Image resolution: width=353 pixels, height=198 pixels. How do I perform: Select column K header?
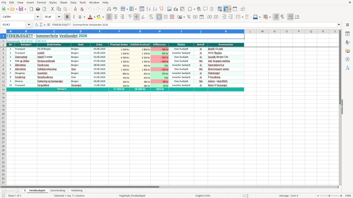(226, 31)
